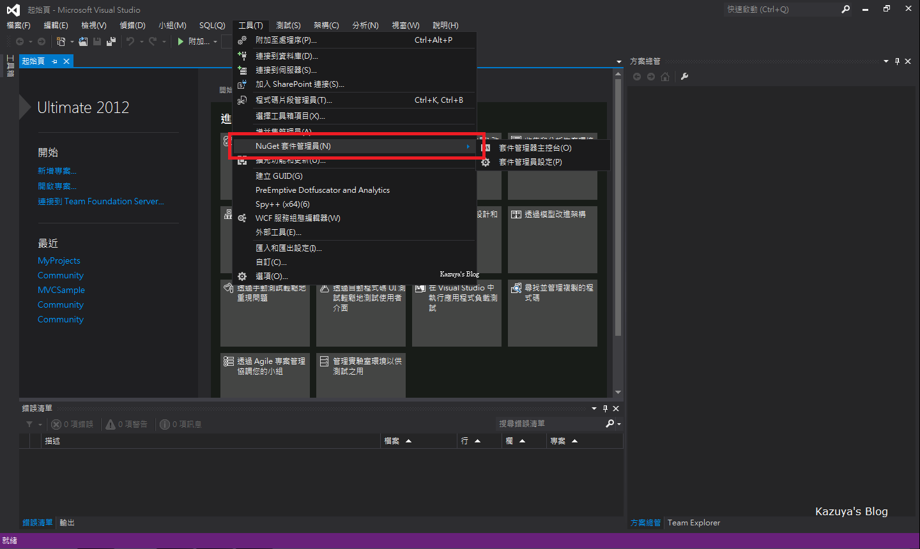Image resolution: width=920 pixels, height=549 pixels.
Task: Click the Quick Launch search magnifier icon
Action: coord(846,10)
